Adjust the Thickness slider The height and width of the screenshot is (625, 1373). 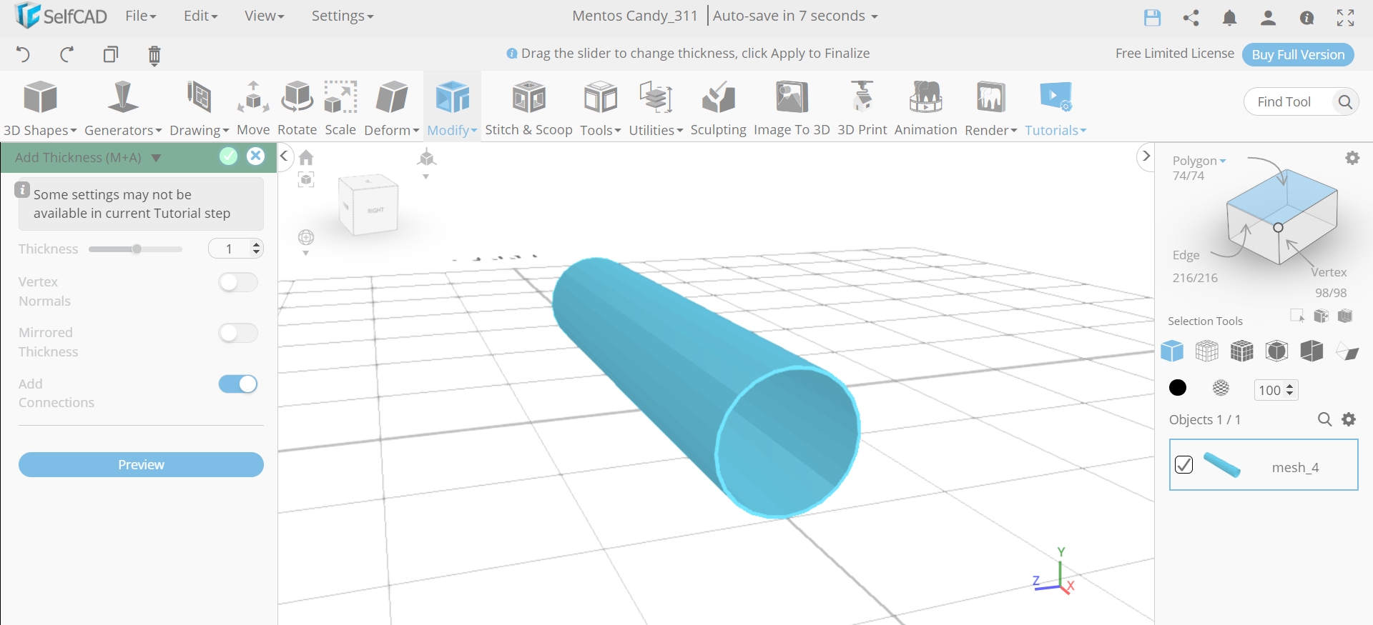pos(136,249)
